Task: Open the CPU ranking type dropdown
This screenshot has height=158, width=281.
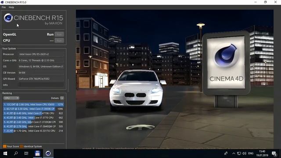Action: pyautogui.click(x=11, y=98)
